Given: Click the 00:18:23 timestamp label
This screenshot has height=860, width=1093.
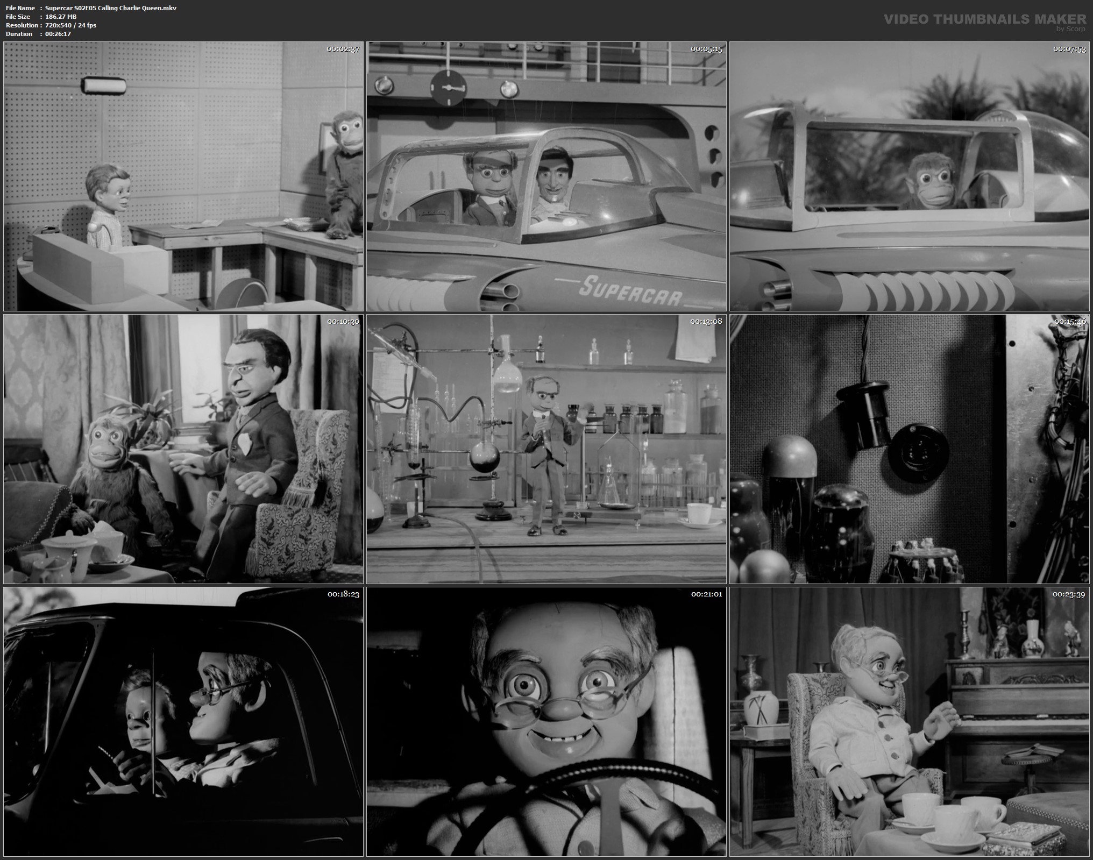Looking at the screenshot, I should [343, 594].
